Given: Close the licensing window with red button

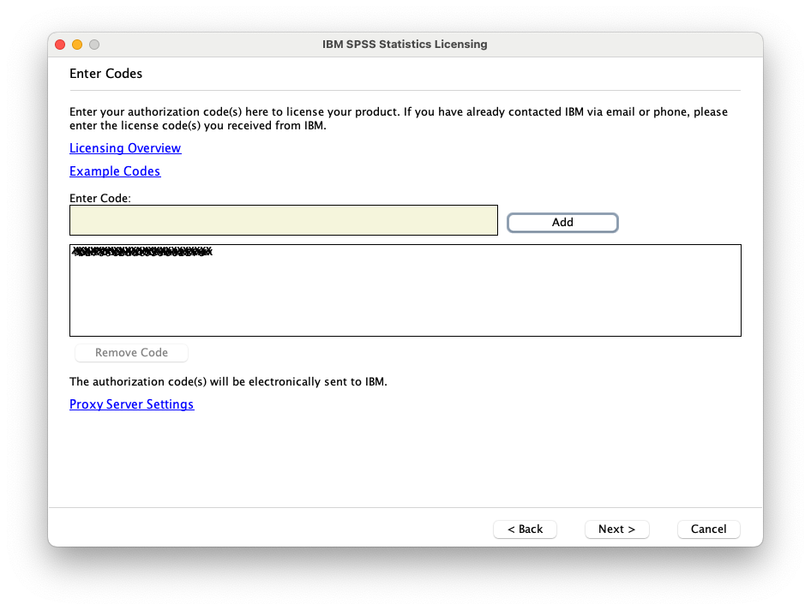Looking at the screenshot, I should 60,45.
